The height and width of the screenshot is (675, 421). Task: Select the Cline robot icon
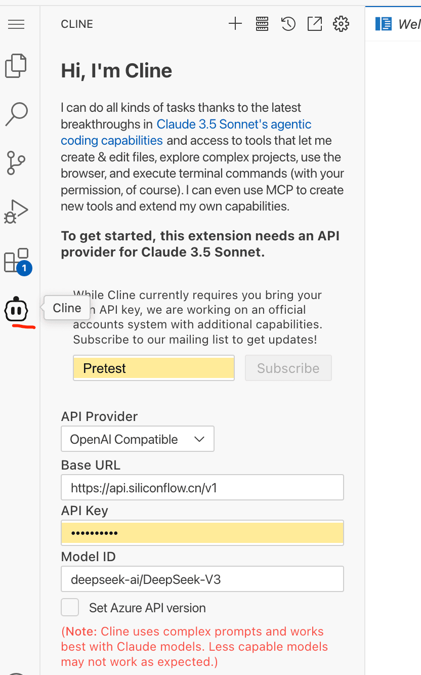[16, 310]
